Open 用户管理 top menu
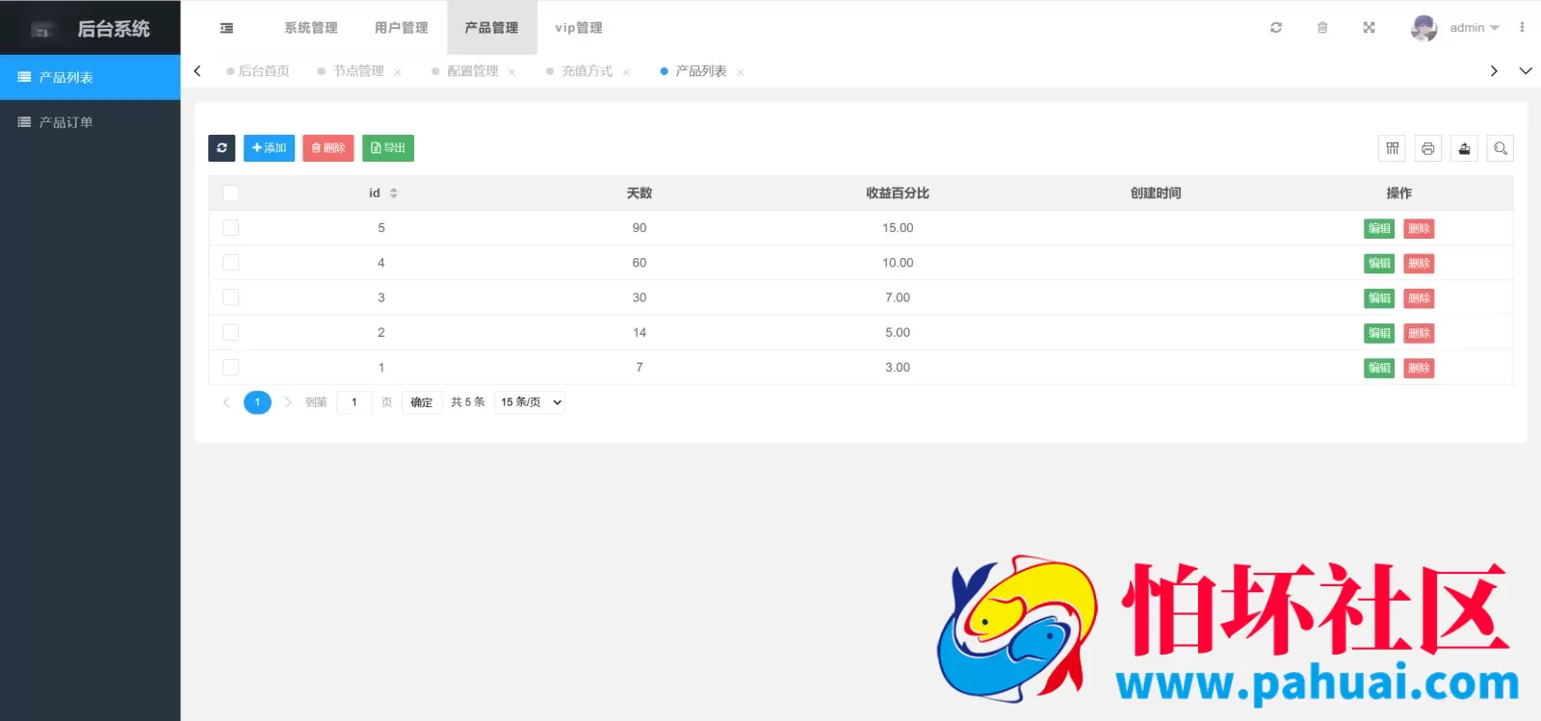This screenshot has width=1541, height=721. pyautogui.click(x=401, y=28)
